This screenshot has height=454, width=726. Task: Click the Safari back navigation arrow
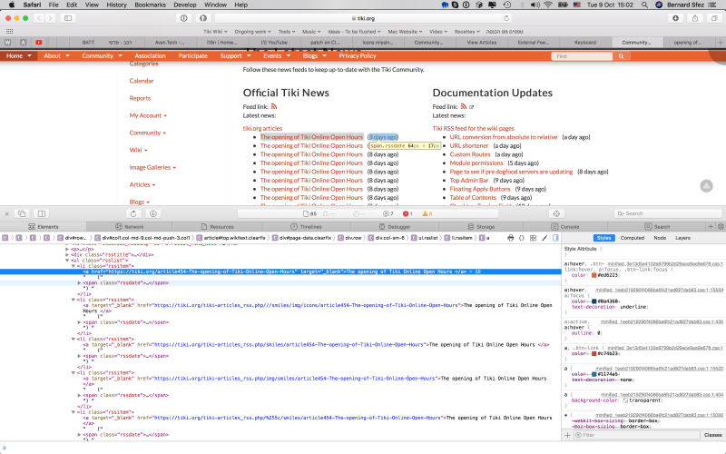pyautogui.click(x=39, y=18)
